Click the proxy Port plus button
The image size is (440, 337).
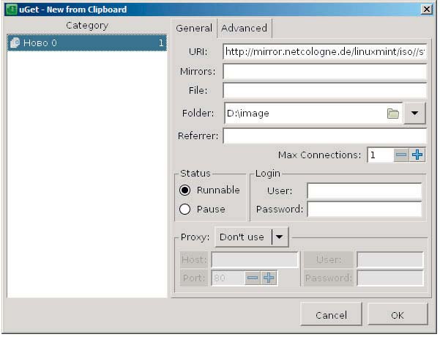click(269, 278)
